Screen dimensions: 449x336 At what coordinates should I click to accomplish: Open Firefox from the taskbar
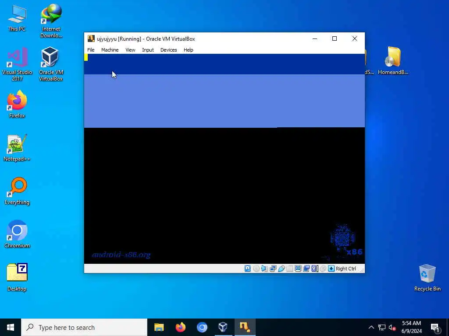pos(180,327)
